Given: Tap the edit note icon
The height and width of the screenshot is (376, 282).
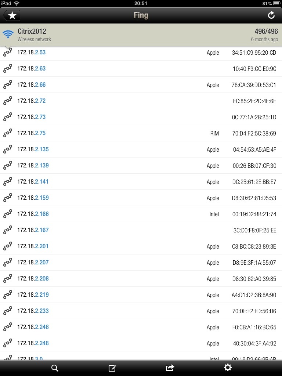Looking at the screenshot, I should [x=112, y=368].
